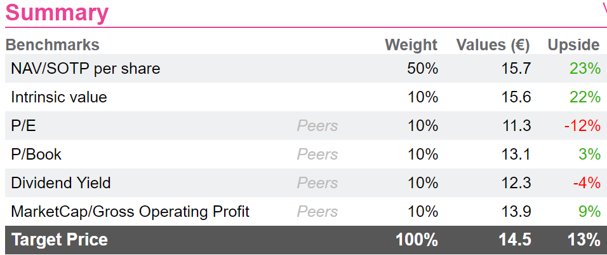Select the NAV/SOTP per share row
607x255 pixels.
click(306, 69)
